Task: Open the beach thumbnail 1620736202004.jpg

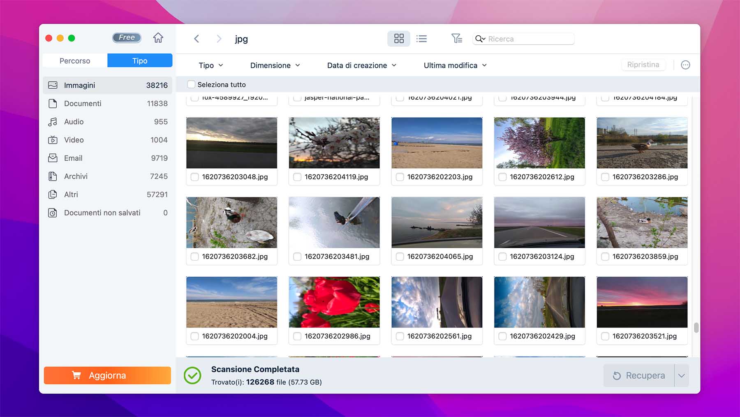Action: coord(231,302)
